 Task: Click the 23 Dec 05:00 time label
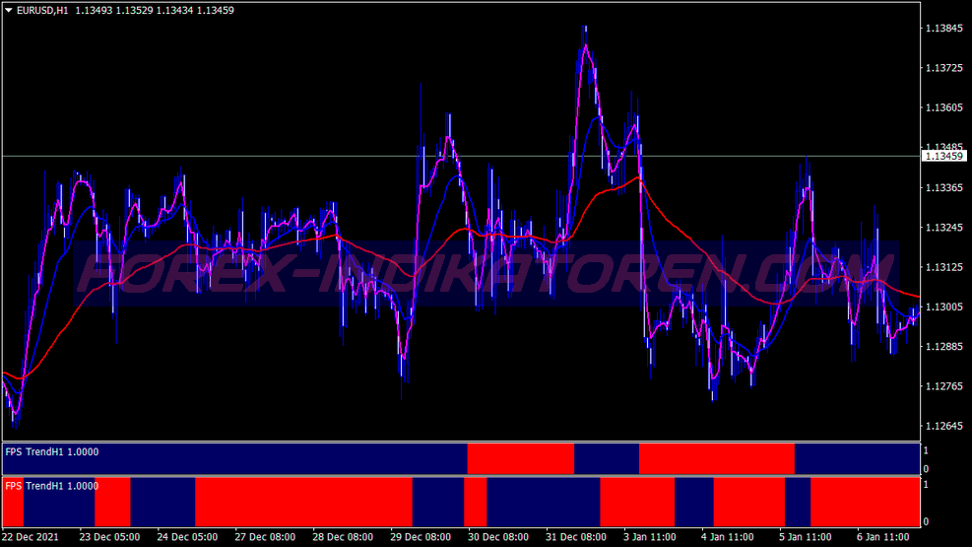tap(109, 537)
